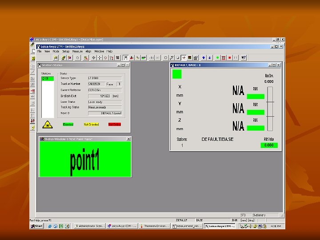
Task: Open the Node menu
Action: 56,52
